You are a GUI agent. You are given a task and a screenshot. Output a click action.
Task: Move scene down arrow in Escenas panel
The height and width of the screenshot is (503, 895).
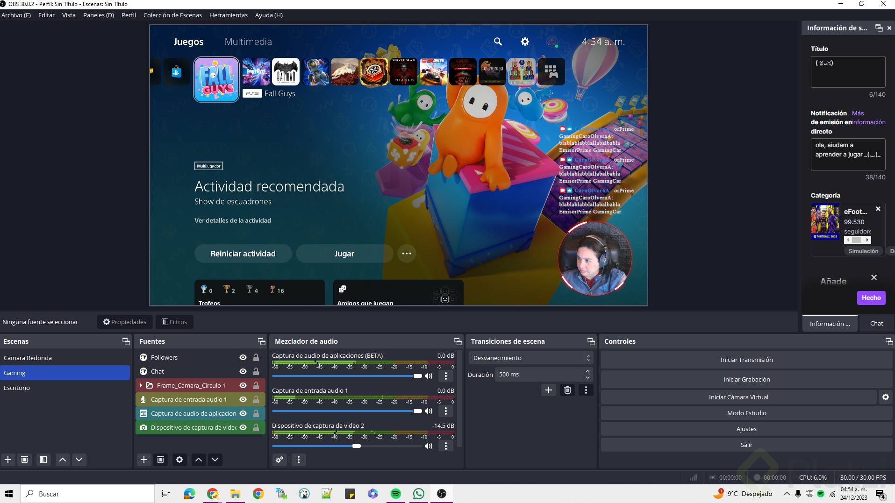pos(79,460)
